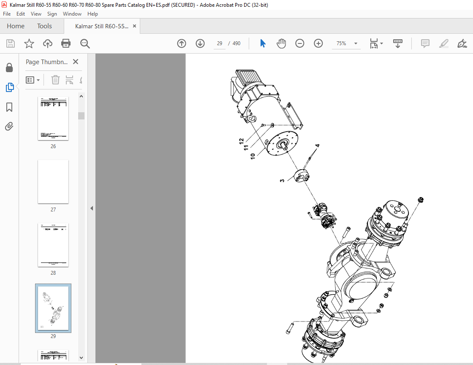Click the read mode keyboard-arrow icon
This screenshot has width=473, height=365.
click(x=397, y=43)
